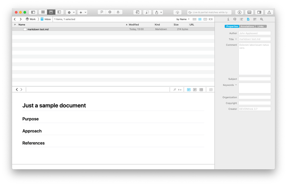Click inside the Author field
The width and height of the screenshot is (287, 185).
(254, 33)
